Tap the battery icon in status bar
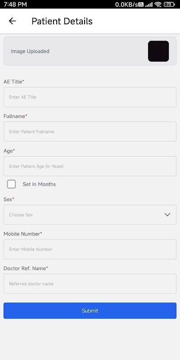 170,4
